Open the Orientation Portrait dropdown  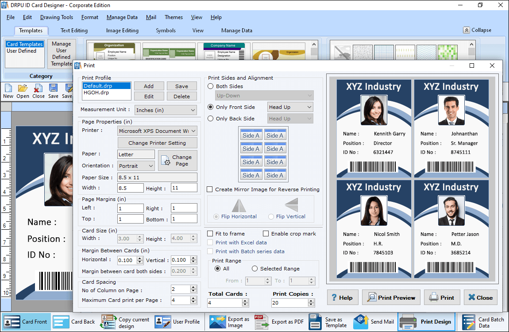136,166
